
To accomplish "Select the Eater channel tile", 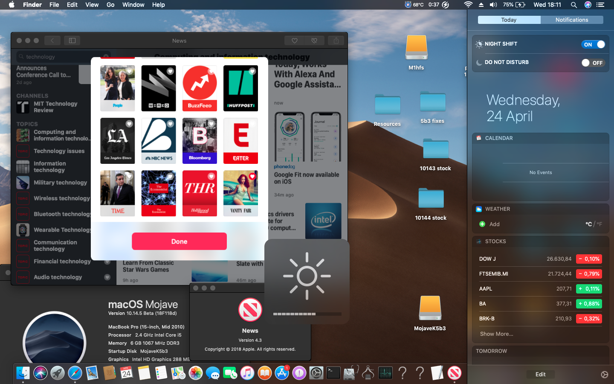I will [240, 141].
